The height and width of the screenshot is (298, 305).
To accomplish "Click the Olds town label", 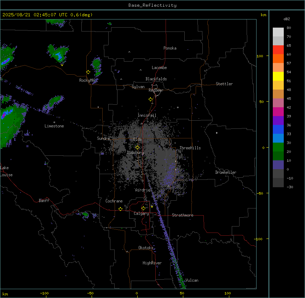I will pyautogui.click(x=137, y=139).
